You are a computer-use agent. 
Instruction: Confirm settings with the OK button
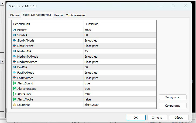point(136,117)
